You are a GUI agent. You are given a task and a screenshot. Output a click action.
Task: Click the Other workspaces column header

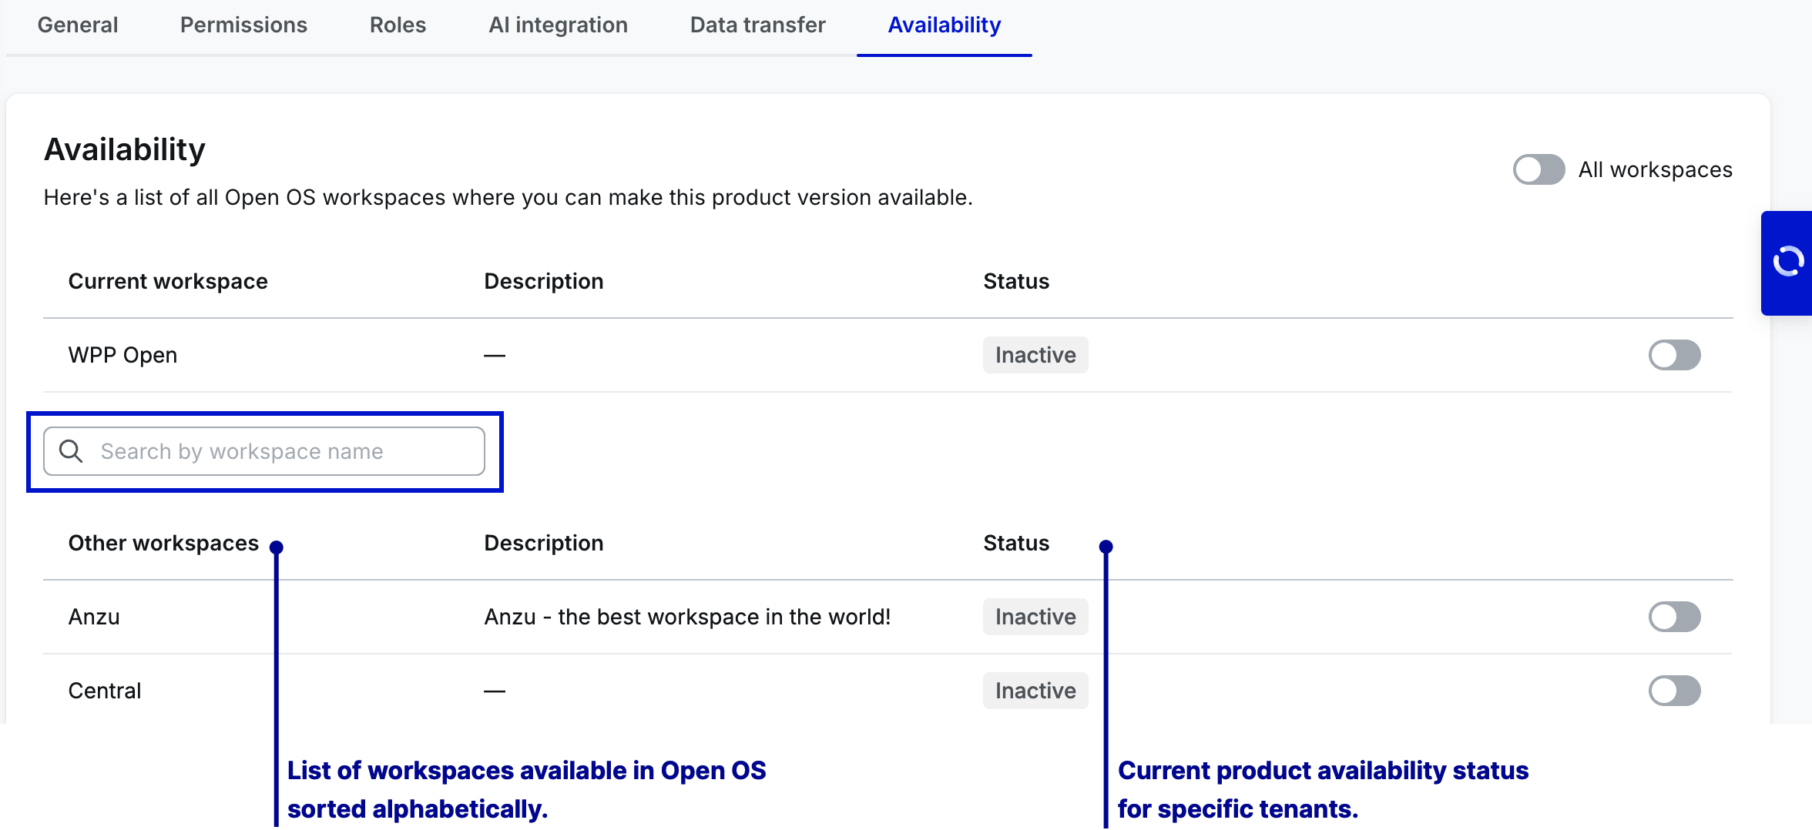163,544
